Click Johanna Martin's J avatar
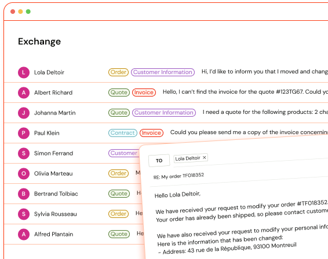Viewport: 328px width, 259px height. tap(24, 113)
